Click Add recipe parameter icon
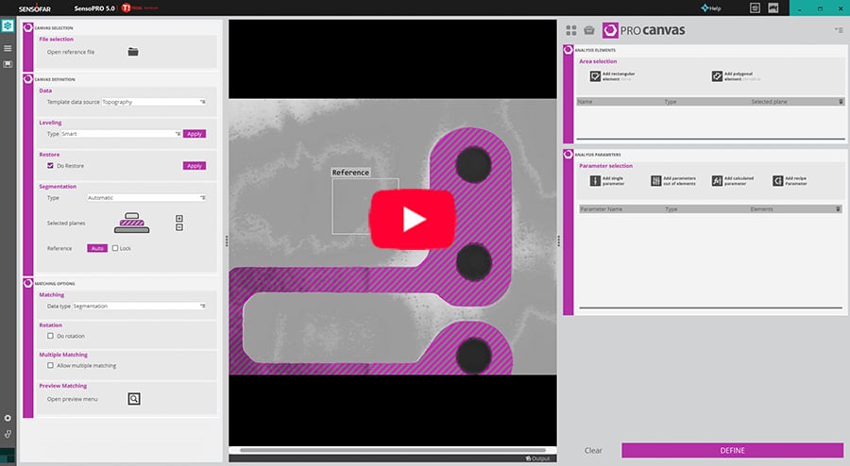The image size is (850, 466). 778,181
